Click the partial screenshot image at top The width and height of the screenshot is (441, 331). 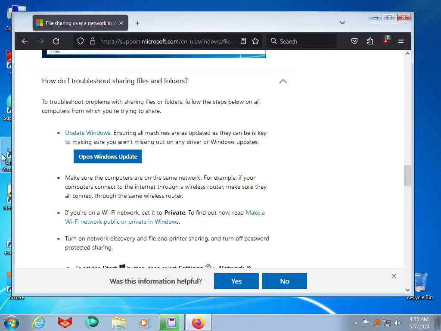(x=154, y=54)
